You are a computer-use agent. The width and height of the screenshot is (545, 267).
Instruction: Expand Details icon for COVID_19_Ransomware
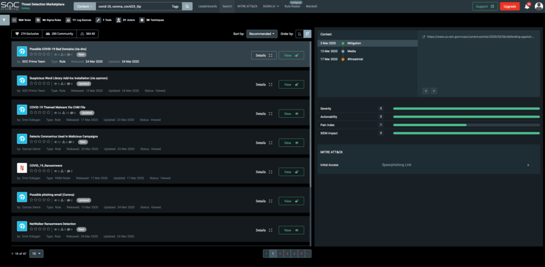tap(270, 172)
